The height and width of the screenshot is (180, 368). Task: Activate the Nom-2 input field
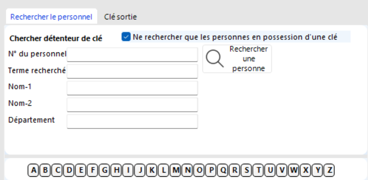pyautogui.click(x=132, y=105)
